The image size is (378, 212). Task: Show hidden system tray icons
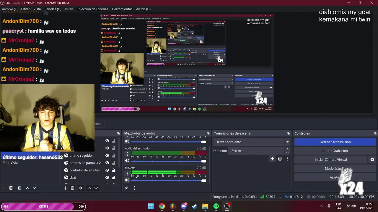point(321,206)
